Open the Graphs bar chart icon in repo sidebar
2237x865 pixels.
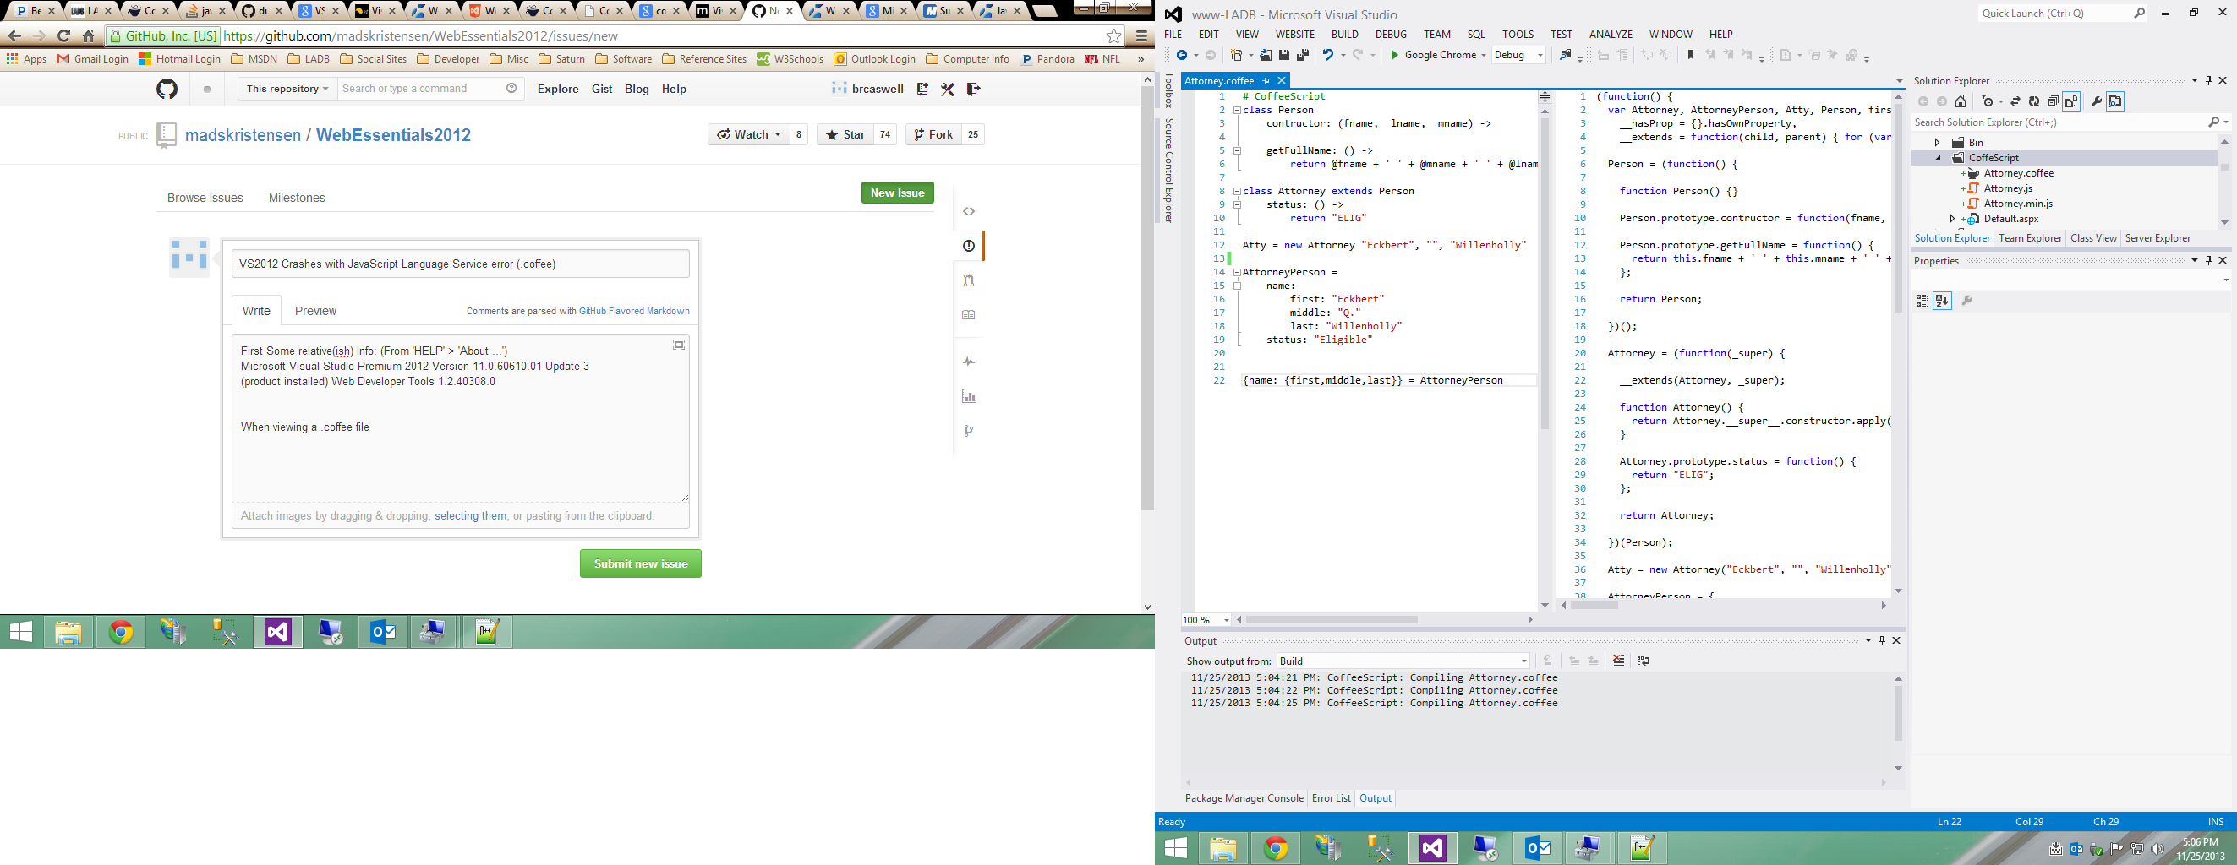point(969,396)
